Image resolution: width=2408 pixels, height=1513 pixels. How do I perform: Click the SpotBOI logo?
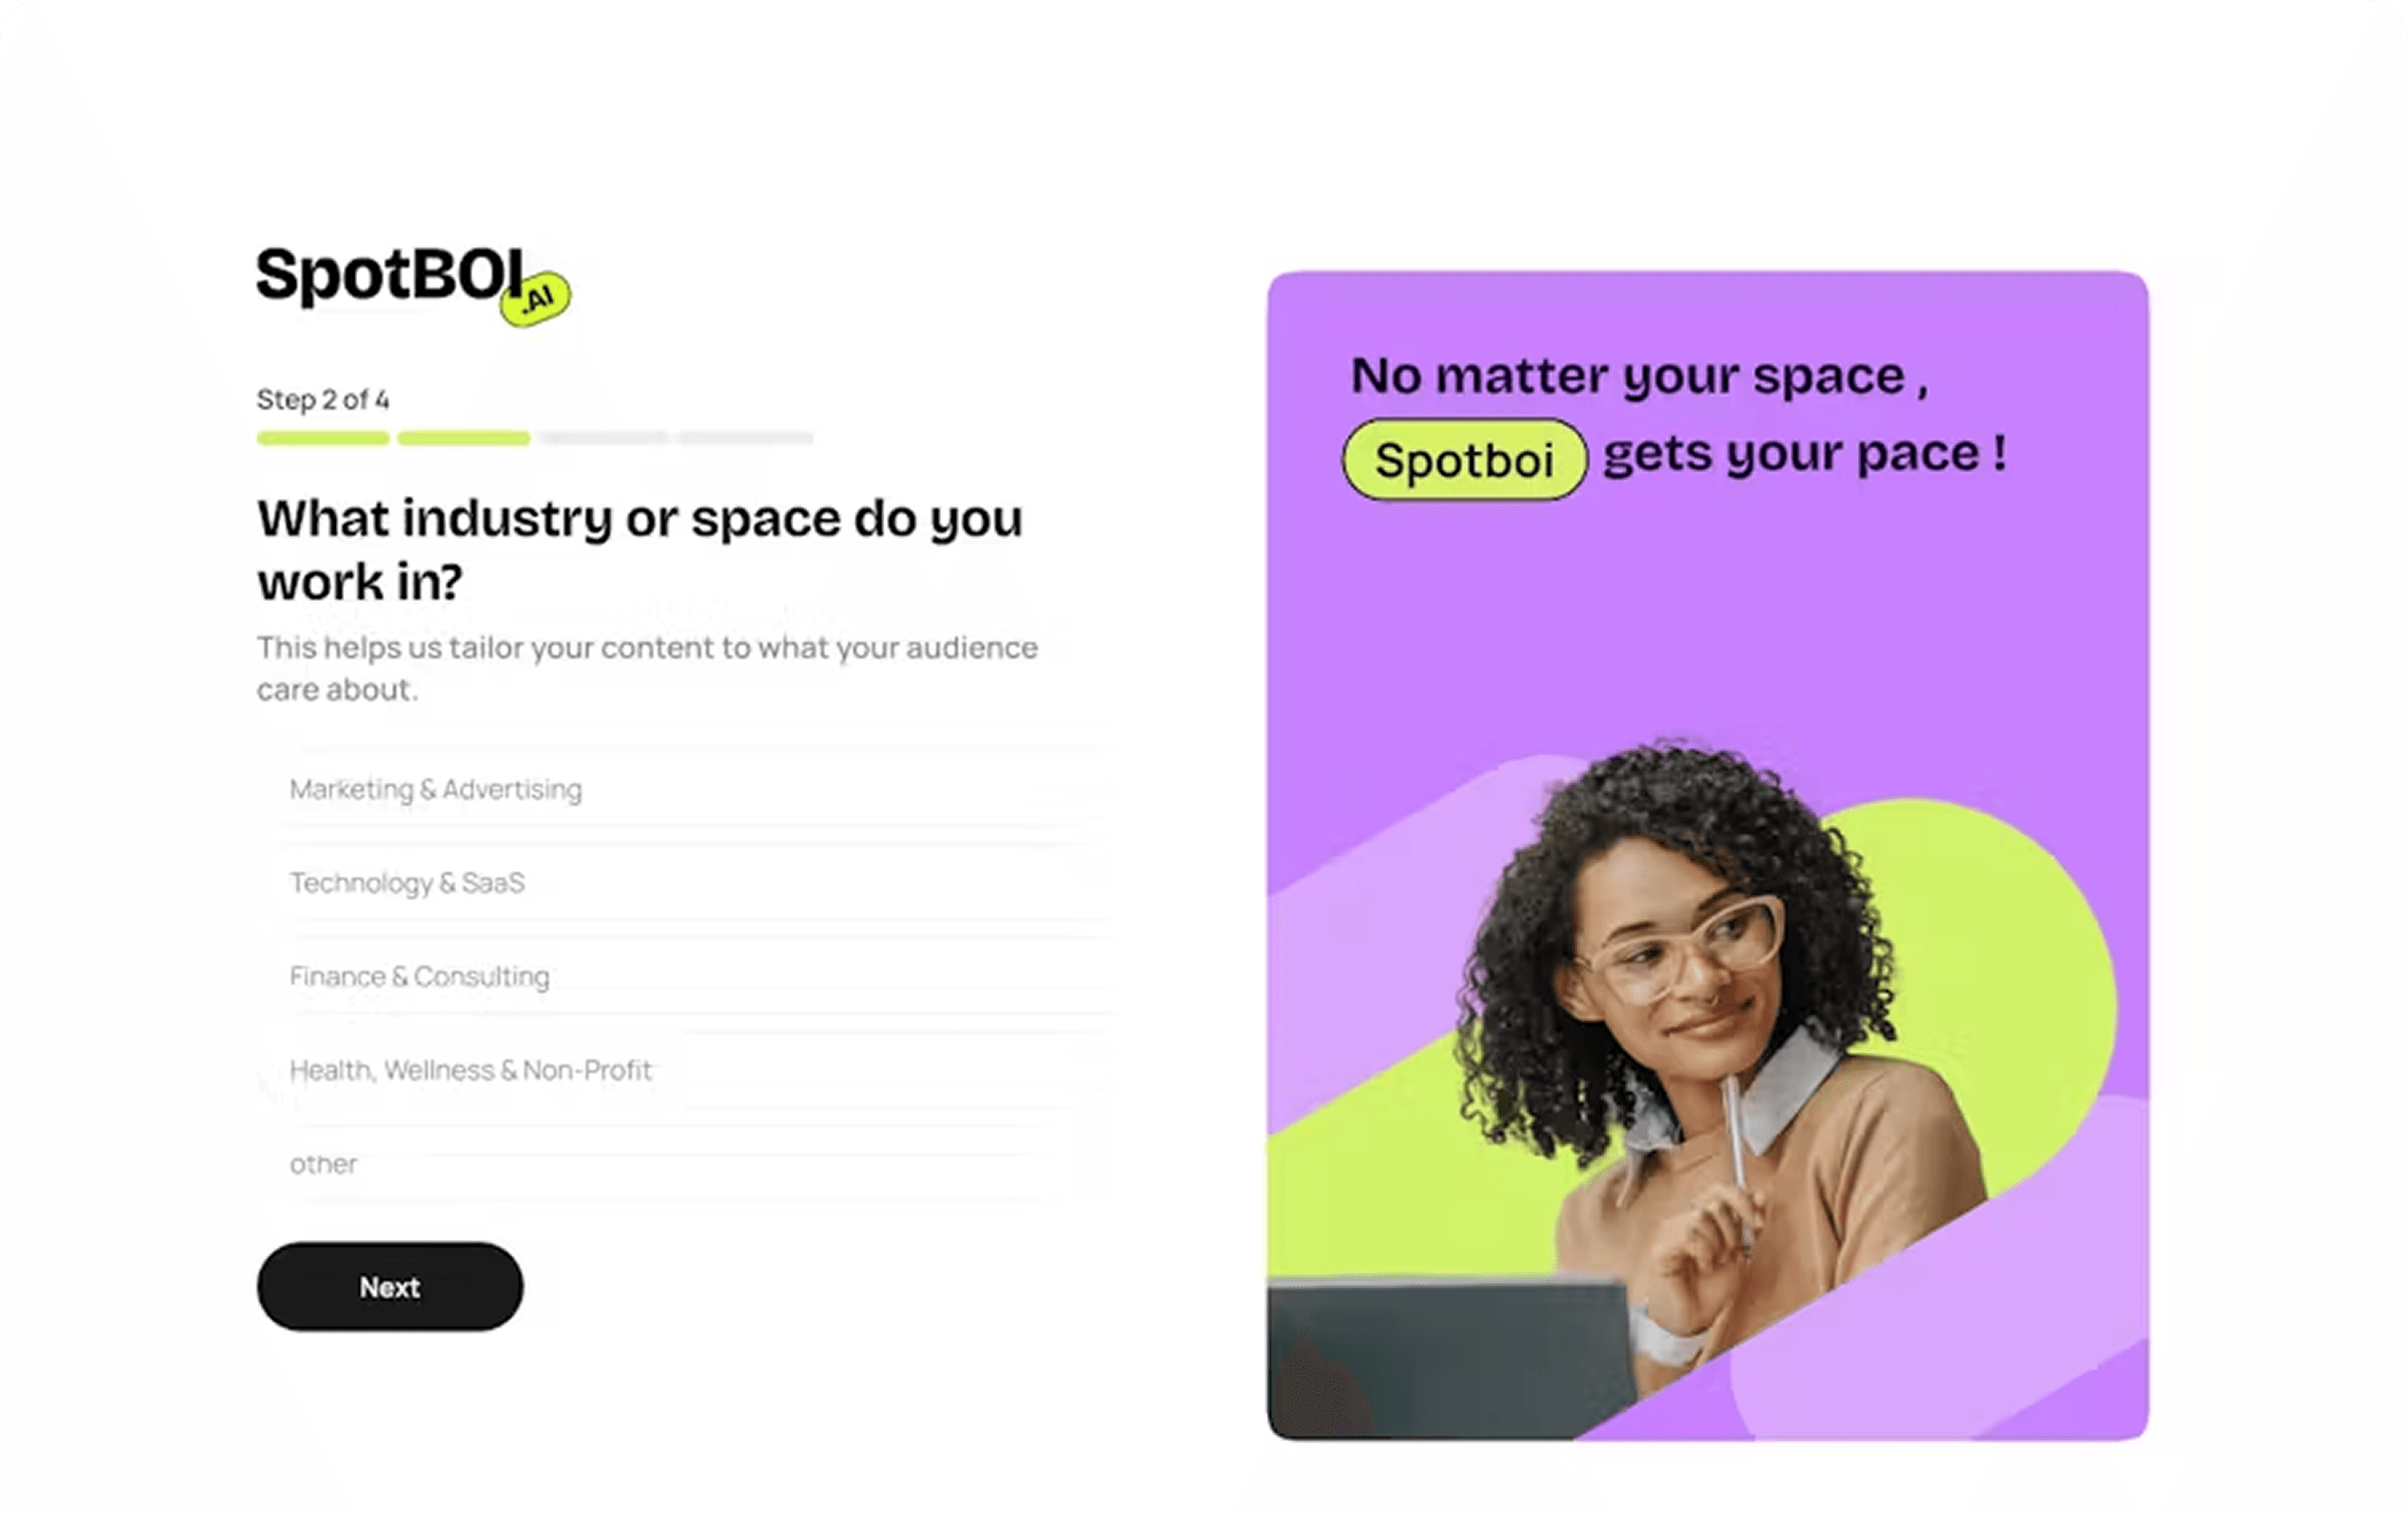click(413, 284)
